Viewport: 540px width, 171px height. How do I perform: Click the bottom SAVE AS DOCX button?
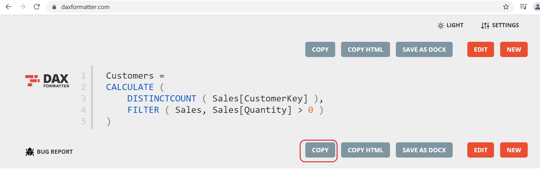point(424,150)
